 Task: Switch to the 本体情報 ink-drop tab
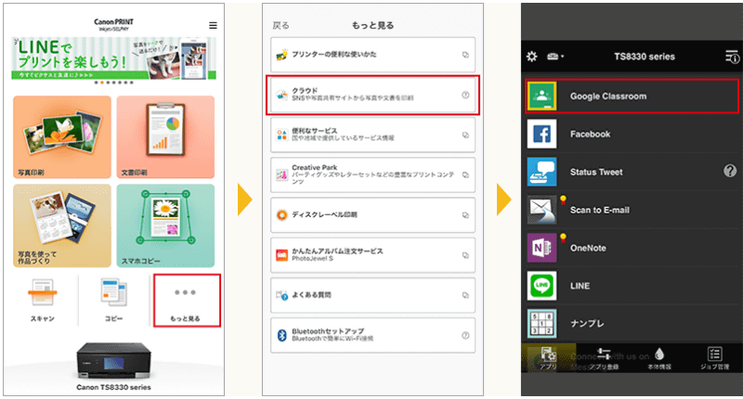[659, 358]
